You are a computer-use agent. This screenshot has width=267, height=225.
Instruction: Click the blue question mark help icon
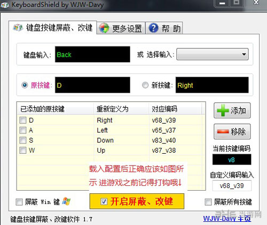[153, 28]
